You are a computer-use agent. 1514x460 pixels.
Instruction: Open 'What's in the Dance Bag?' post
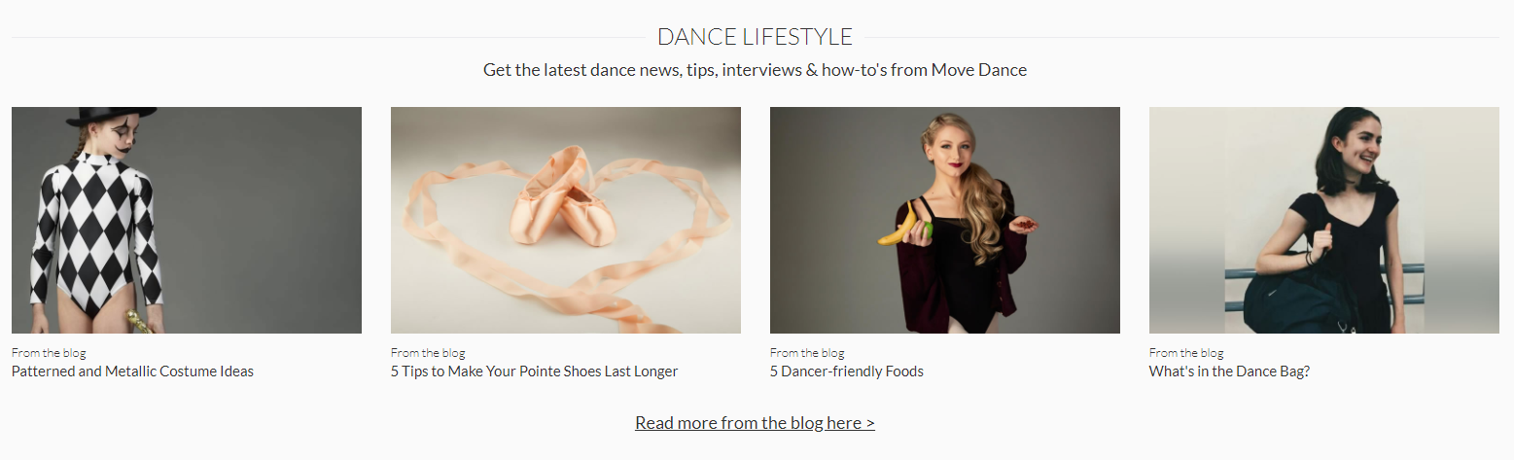1229,372
